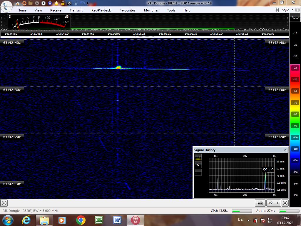Toggle ribbon collapse up-down arrows icon

point(277,10)
